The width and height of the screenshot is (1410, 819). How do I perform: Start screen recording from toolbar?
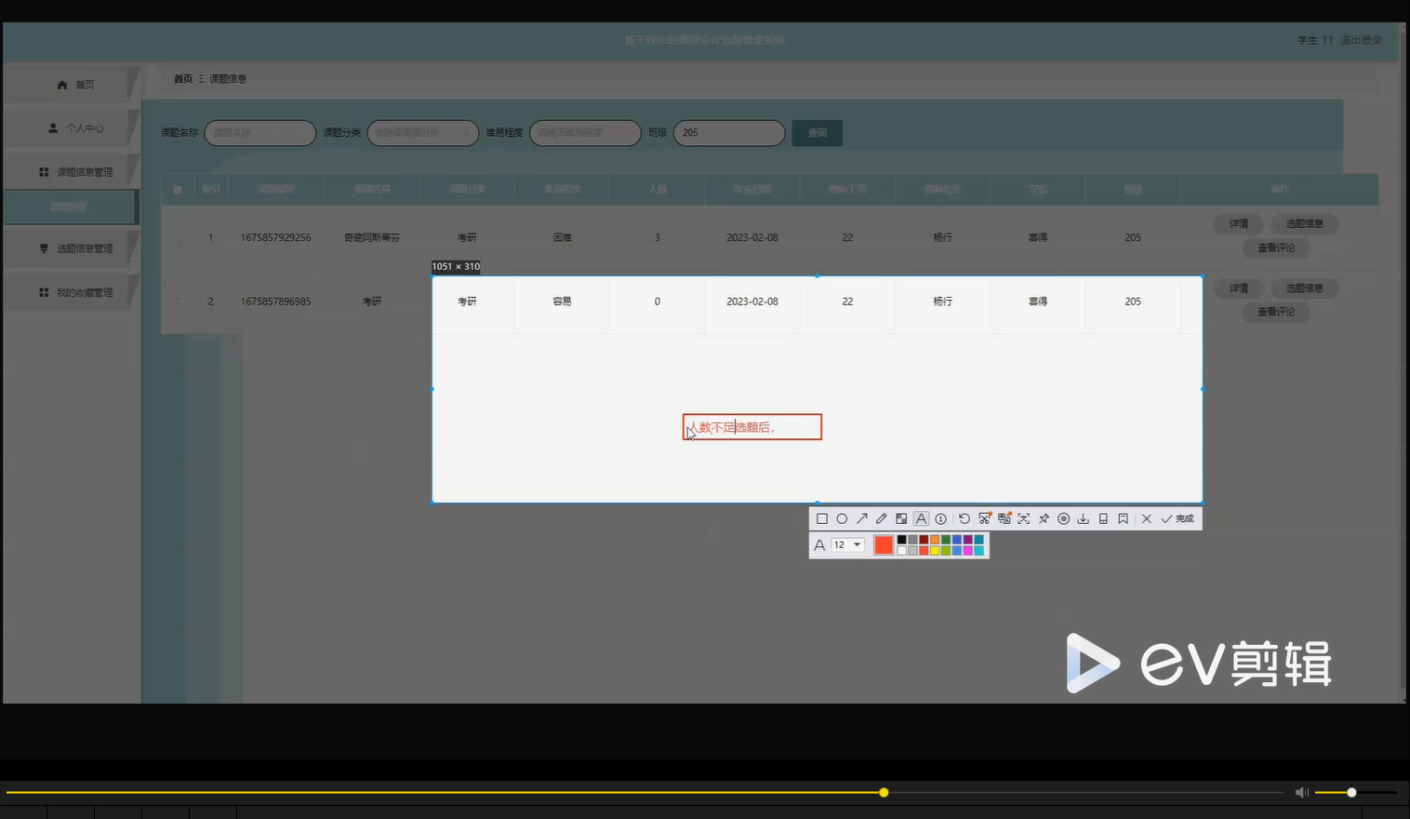coord(1064,518)
